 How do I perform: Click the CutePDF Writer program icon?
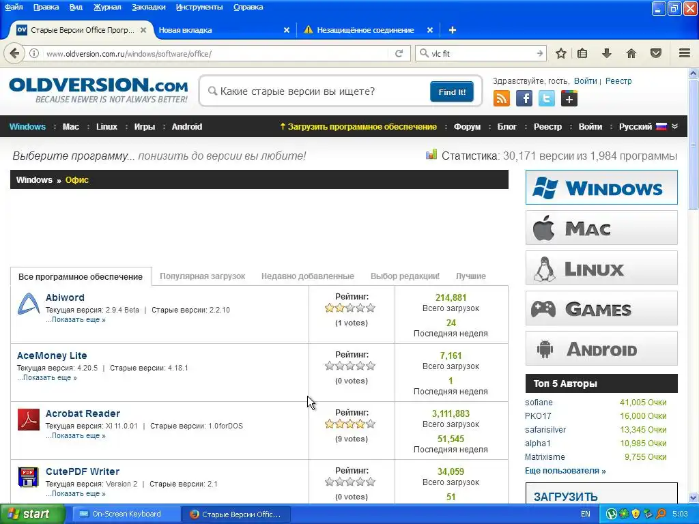pos(29,477)
